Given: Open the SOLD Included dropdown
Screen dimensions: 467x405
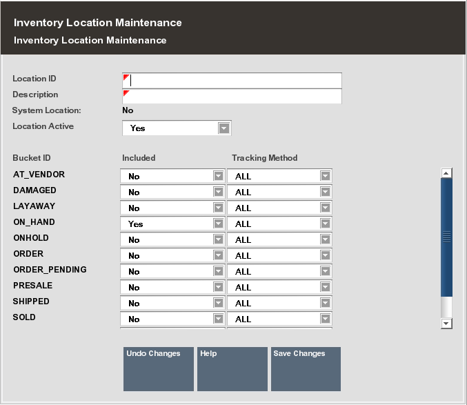Looking at the screenshot, I should (x=172, y=319).
